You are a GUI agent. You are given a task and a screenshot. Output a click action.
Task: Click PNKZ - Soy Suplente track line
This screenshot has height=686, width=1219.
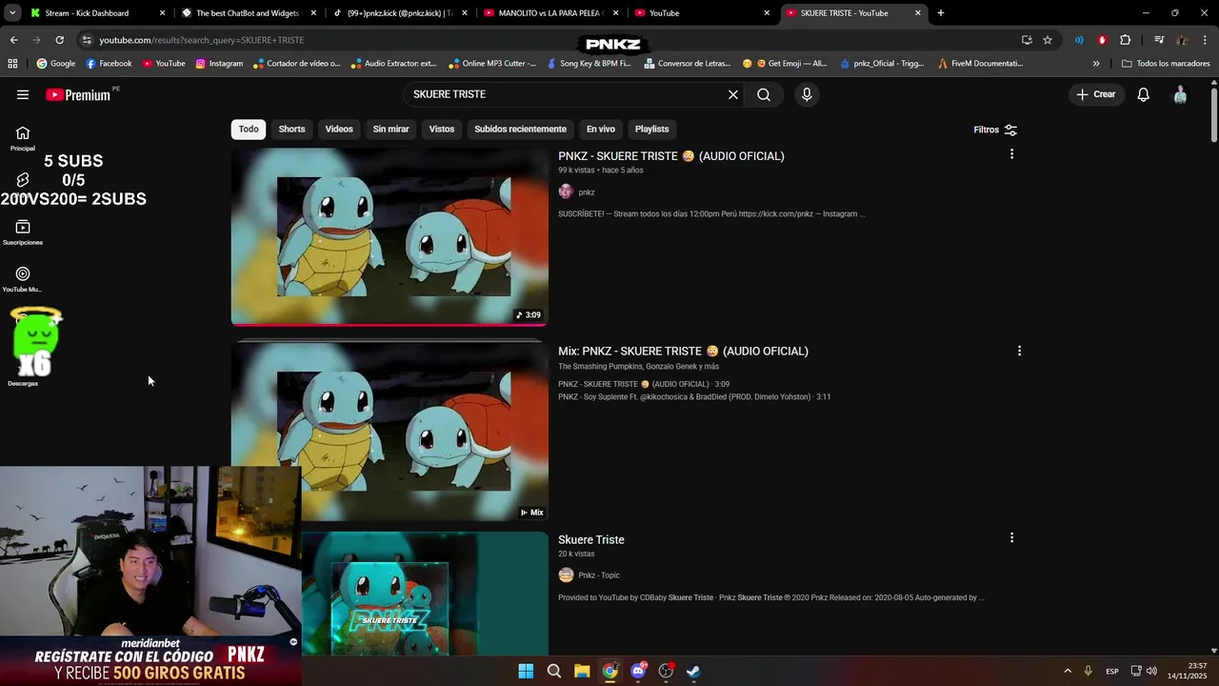[694, 397]
